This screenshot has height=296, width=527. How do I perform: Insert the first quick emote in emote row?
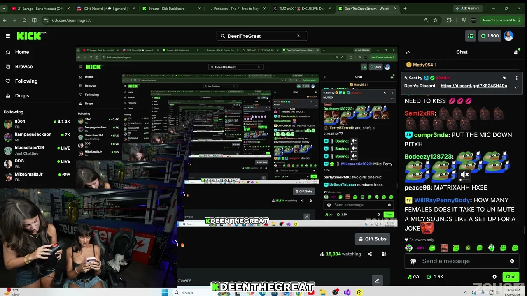point(408,248)
